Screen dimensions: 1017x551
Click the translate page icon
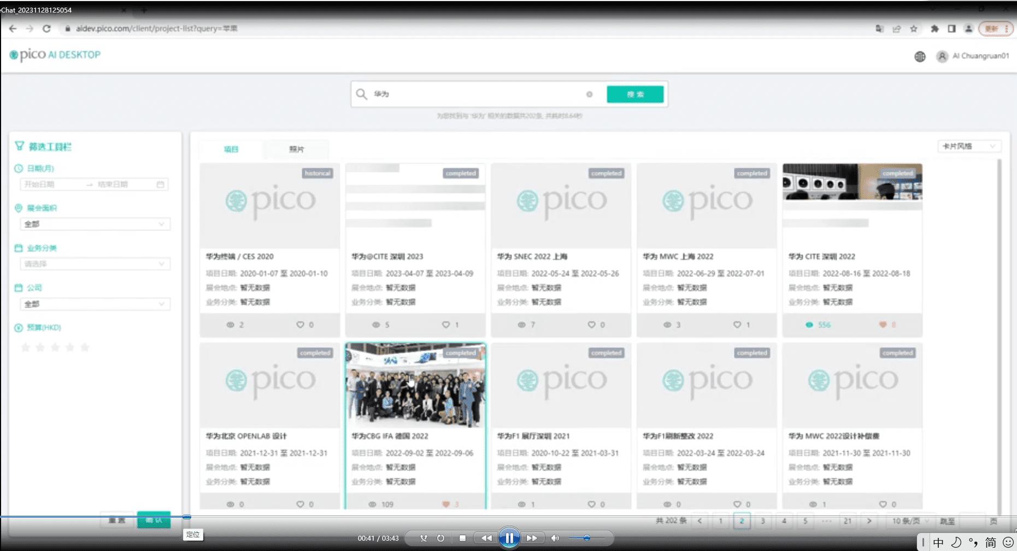[879, 29]
